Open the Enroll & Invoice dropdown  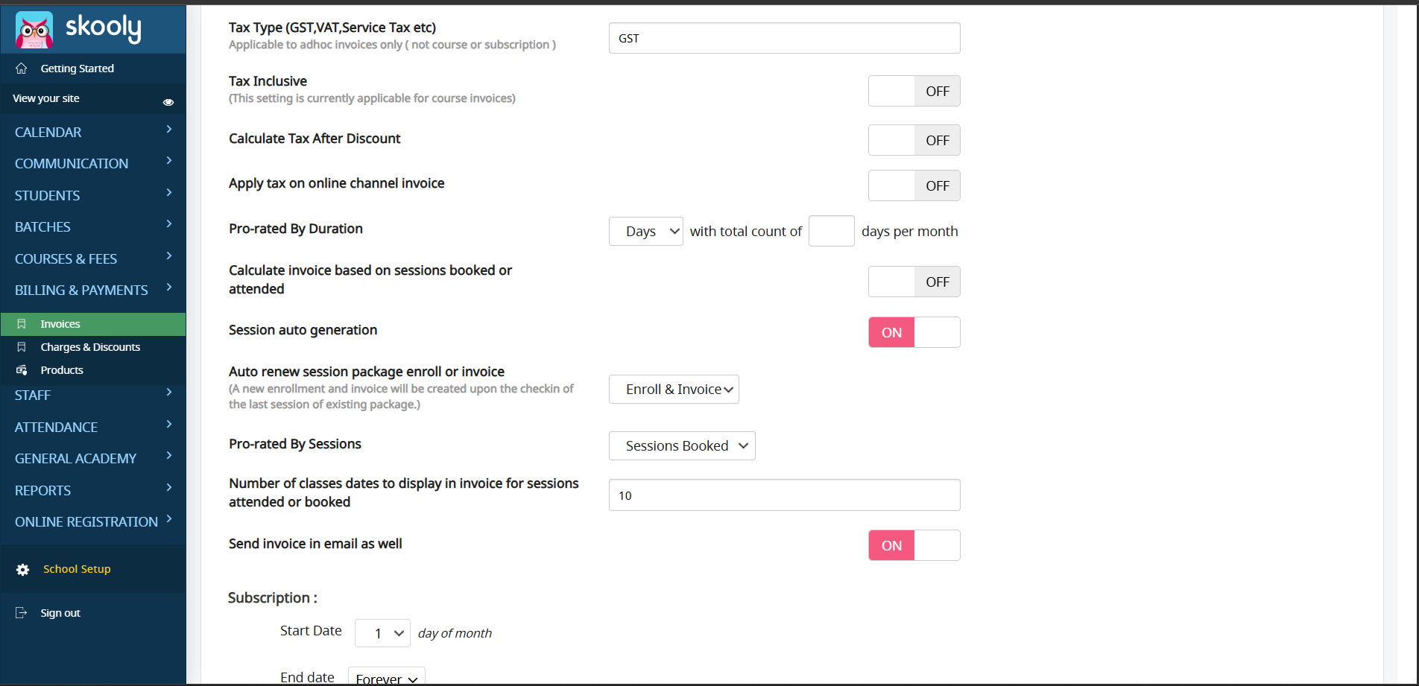coord(674,390)
